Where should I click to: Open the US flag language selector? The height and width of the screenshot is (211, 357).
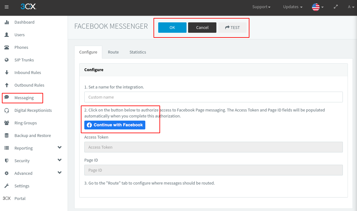click(x=318, y=7)
